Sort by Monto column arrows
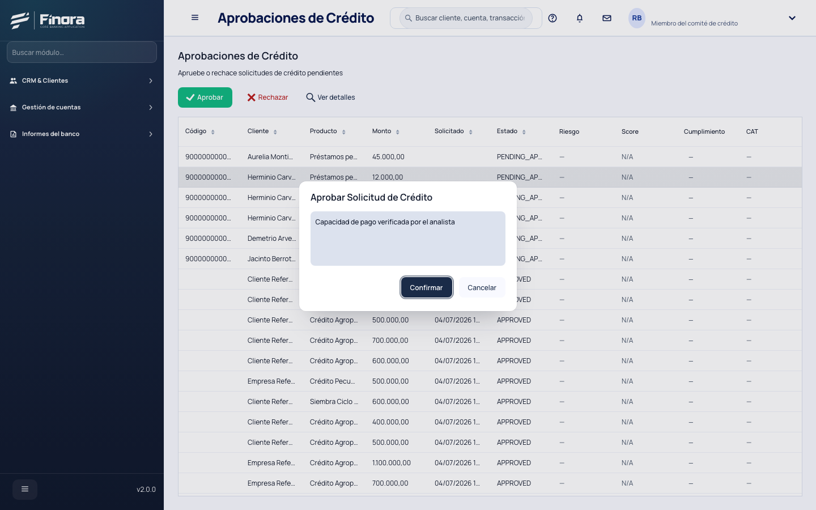This screenshot has height=510, width=816. coord(398,132)
